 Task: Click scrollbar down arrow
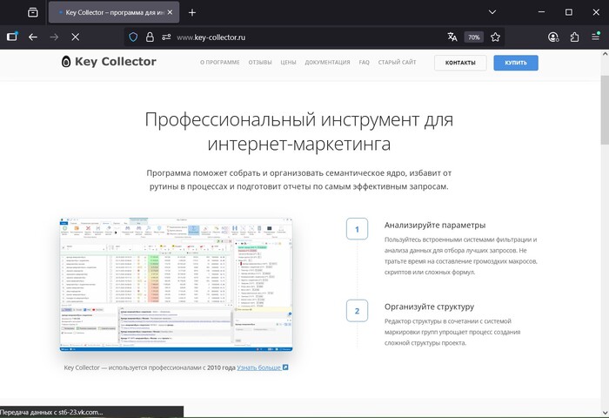(x=605, y=413)
